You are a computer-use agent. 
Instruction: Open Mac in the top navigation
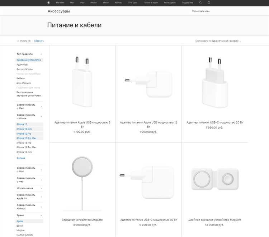tap(72, 3)
